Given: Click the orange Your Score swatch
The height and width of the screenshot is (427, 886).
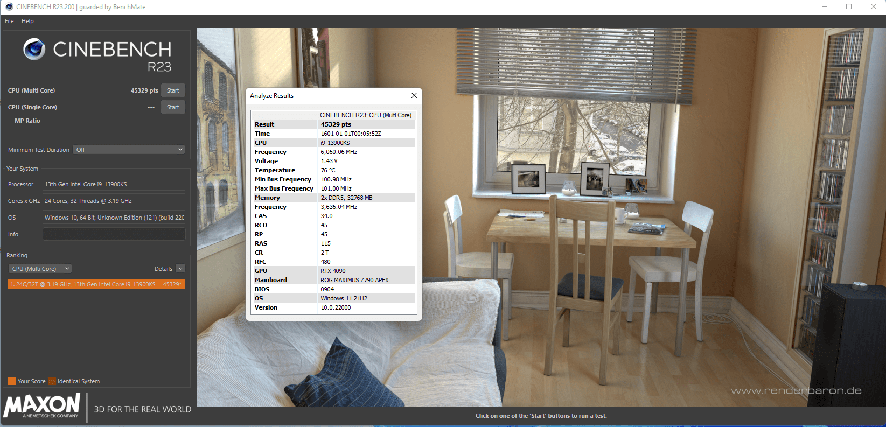Looking at the screenshot, I should point(12,381).
